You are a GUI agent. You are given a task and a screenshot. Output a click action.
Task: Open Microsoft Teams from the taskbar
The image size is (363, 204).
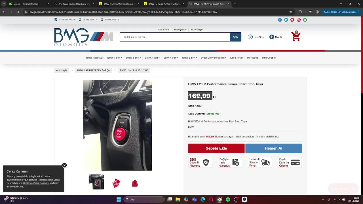click(194, 199)
